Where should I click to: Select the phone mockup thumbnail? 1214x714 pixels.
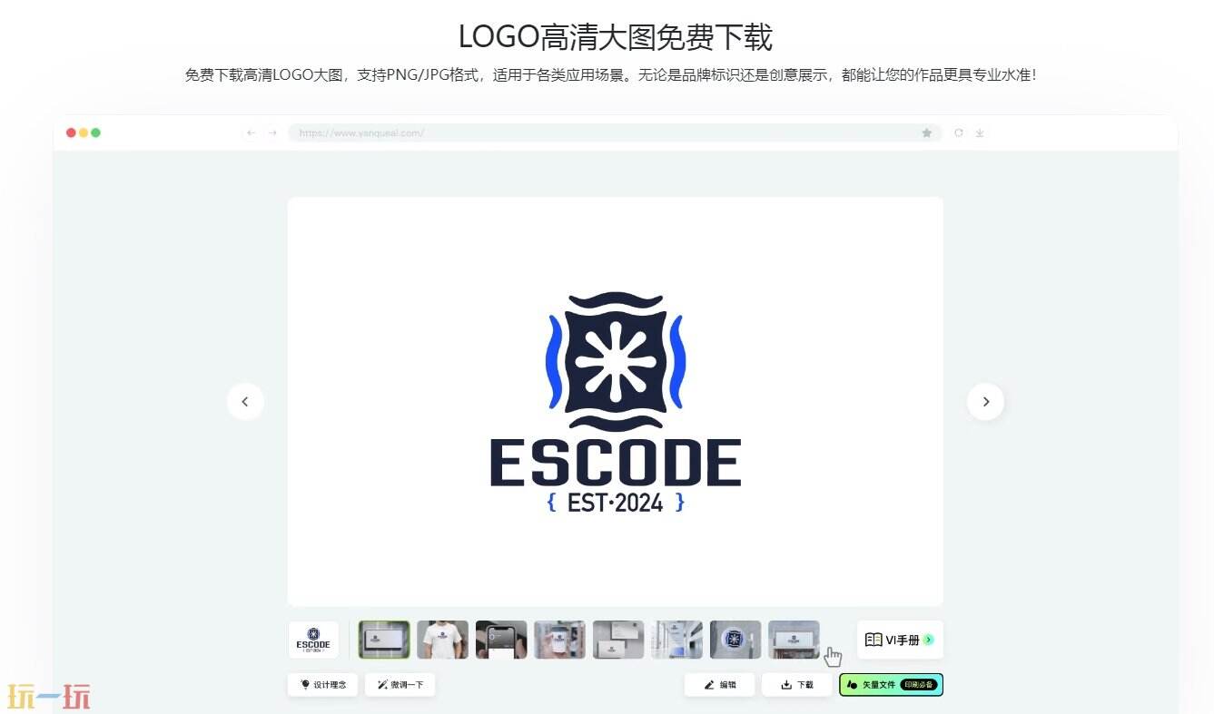click(500, 640)
